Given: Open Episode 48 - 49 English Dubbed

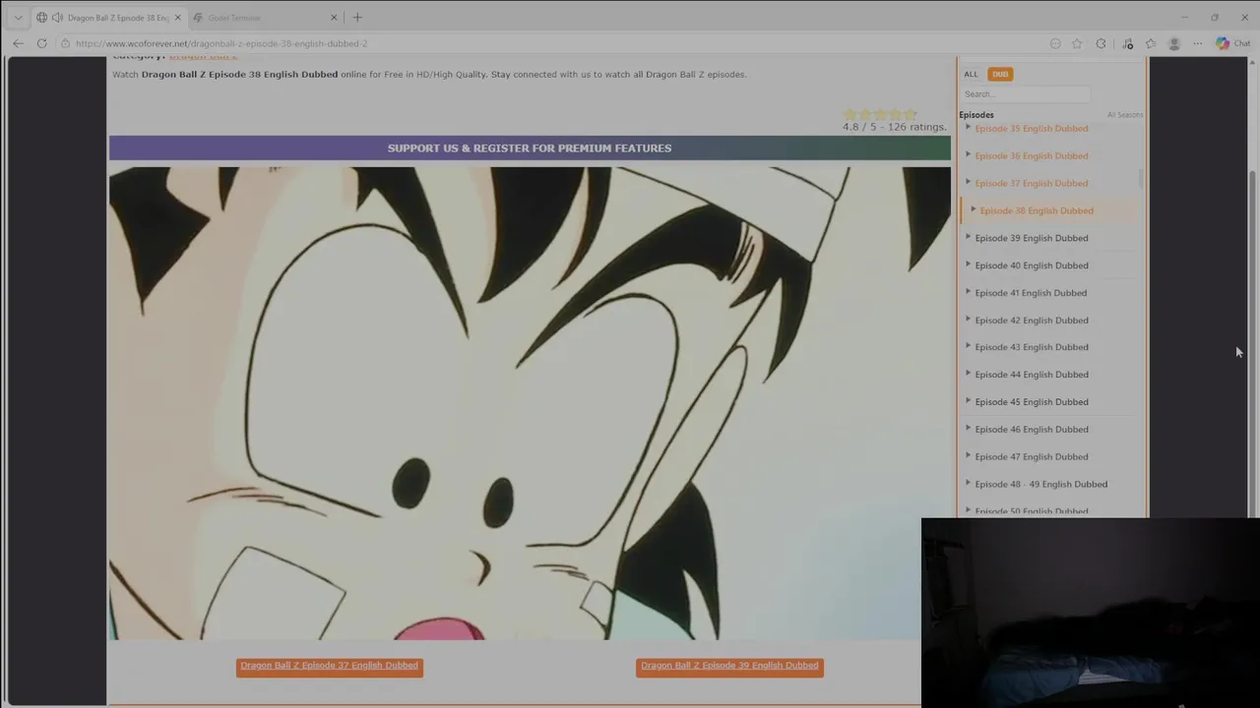Looking at the screenshot, I should pos(1040,485).
